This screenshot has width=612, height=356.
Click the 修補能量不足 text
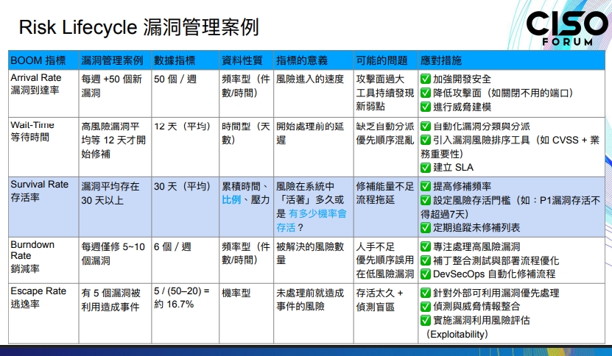(x=385, y=186)
